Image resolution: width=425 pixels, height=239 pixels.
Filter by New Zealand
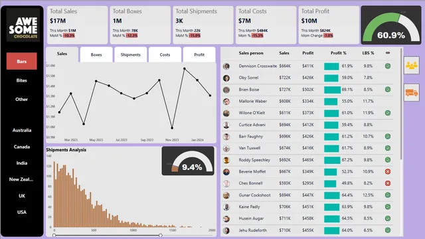(22, 179)
